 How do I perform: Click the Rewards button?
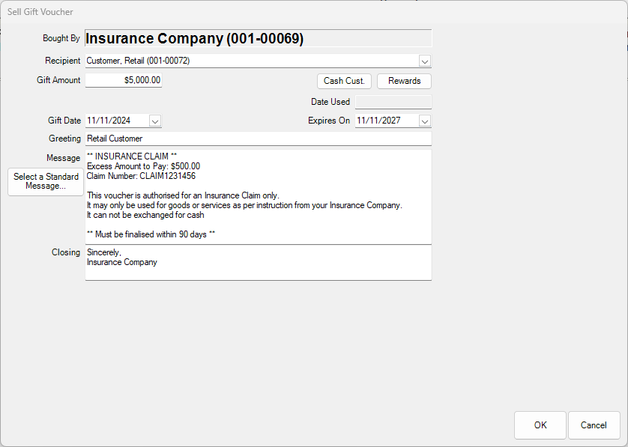(x=404, y=81)
